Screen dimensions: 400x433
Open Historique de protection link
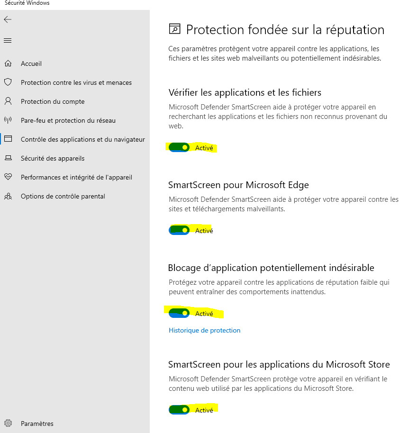point(204,330)
